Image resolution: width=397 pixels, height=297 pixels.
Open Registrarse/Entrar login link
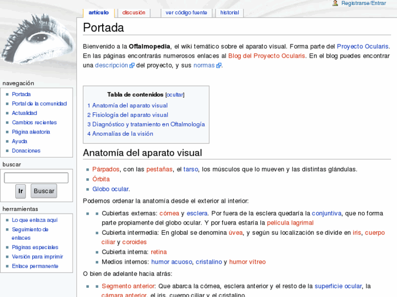364,3
